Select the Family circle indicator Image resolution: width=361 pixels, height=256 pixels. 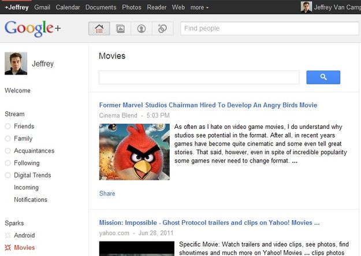tap(8, 139)
